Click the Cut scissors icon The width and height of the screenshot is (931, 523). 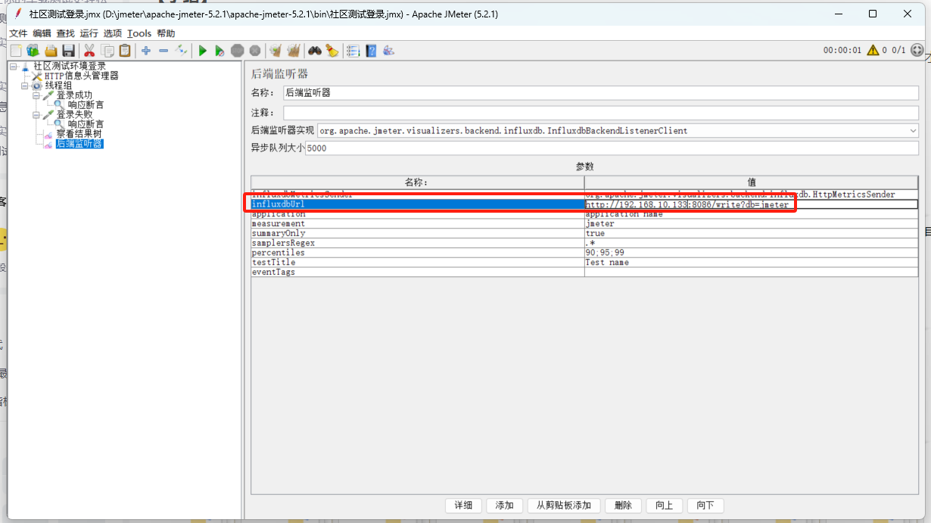[x=89, y=51]
